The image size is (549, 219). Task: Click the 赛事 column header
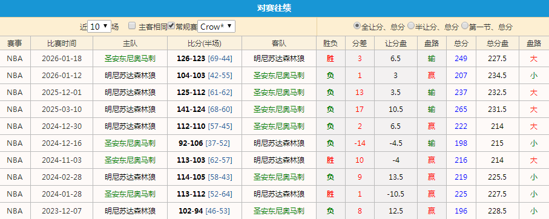tap(15, 44)
